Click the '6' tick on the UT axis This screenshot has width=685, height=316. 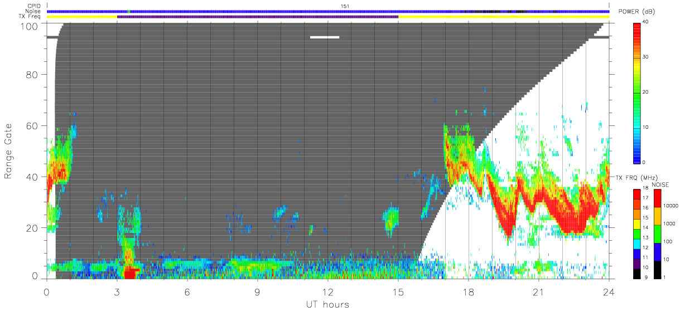pyautogui.click(x=187, y=291)
